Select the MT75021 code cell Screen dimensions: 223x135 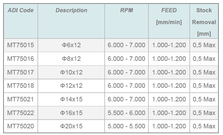coord(21,99)
